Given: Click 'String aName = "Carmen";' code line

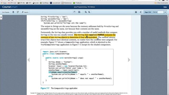Looking at the screenshot, I should 60,62.
